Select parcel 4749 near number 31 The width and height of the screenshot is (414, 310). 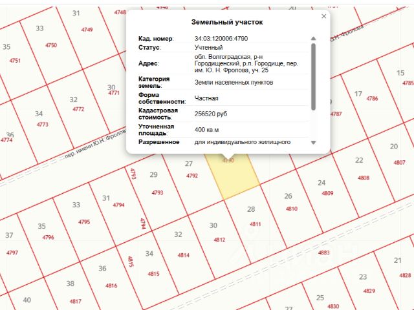click(87, 30)
